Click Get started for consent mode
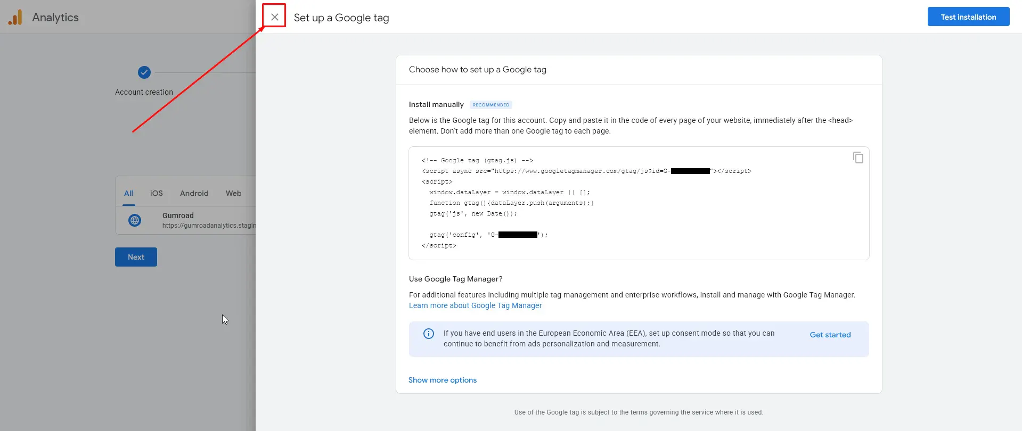This screenshot has height=431, width=1022. 830,335
